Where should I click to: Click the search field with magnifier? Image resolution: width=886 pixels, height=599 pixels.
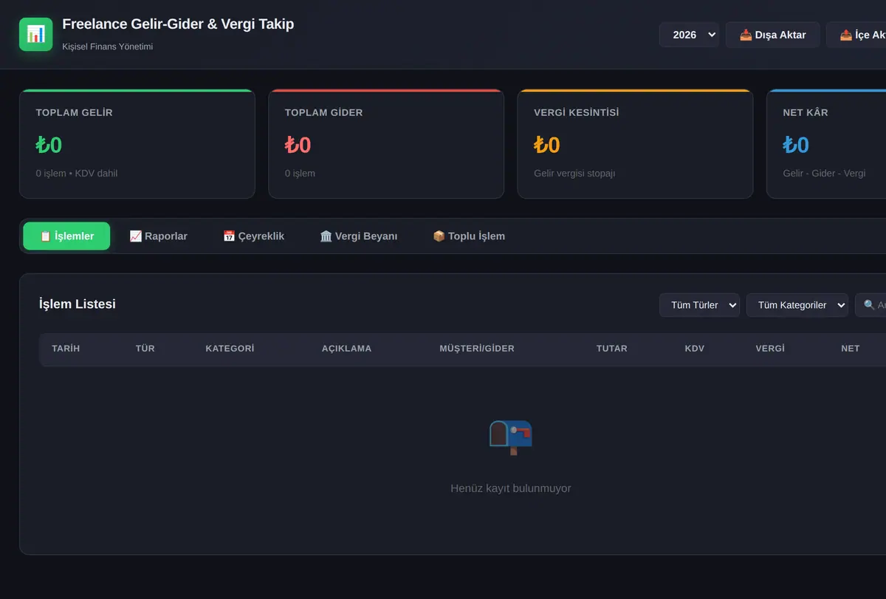coord(871,305)
